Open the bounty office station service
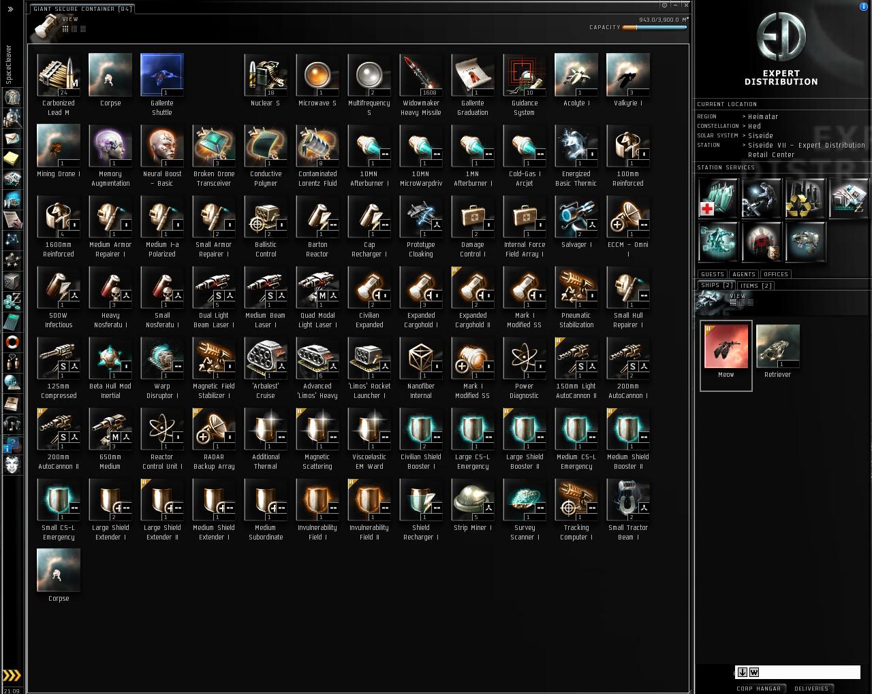Image resolution: width=872 pixels, height=694 pixels. click(x=762, y=242)
